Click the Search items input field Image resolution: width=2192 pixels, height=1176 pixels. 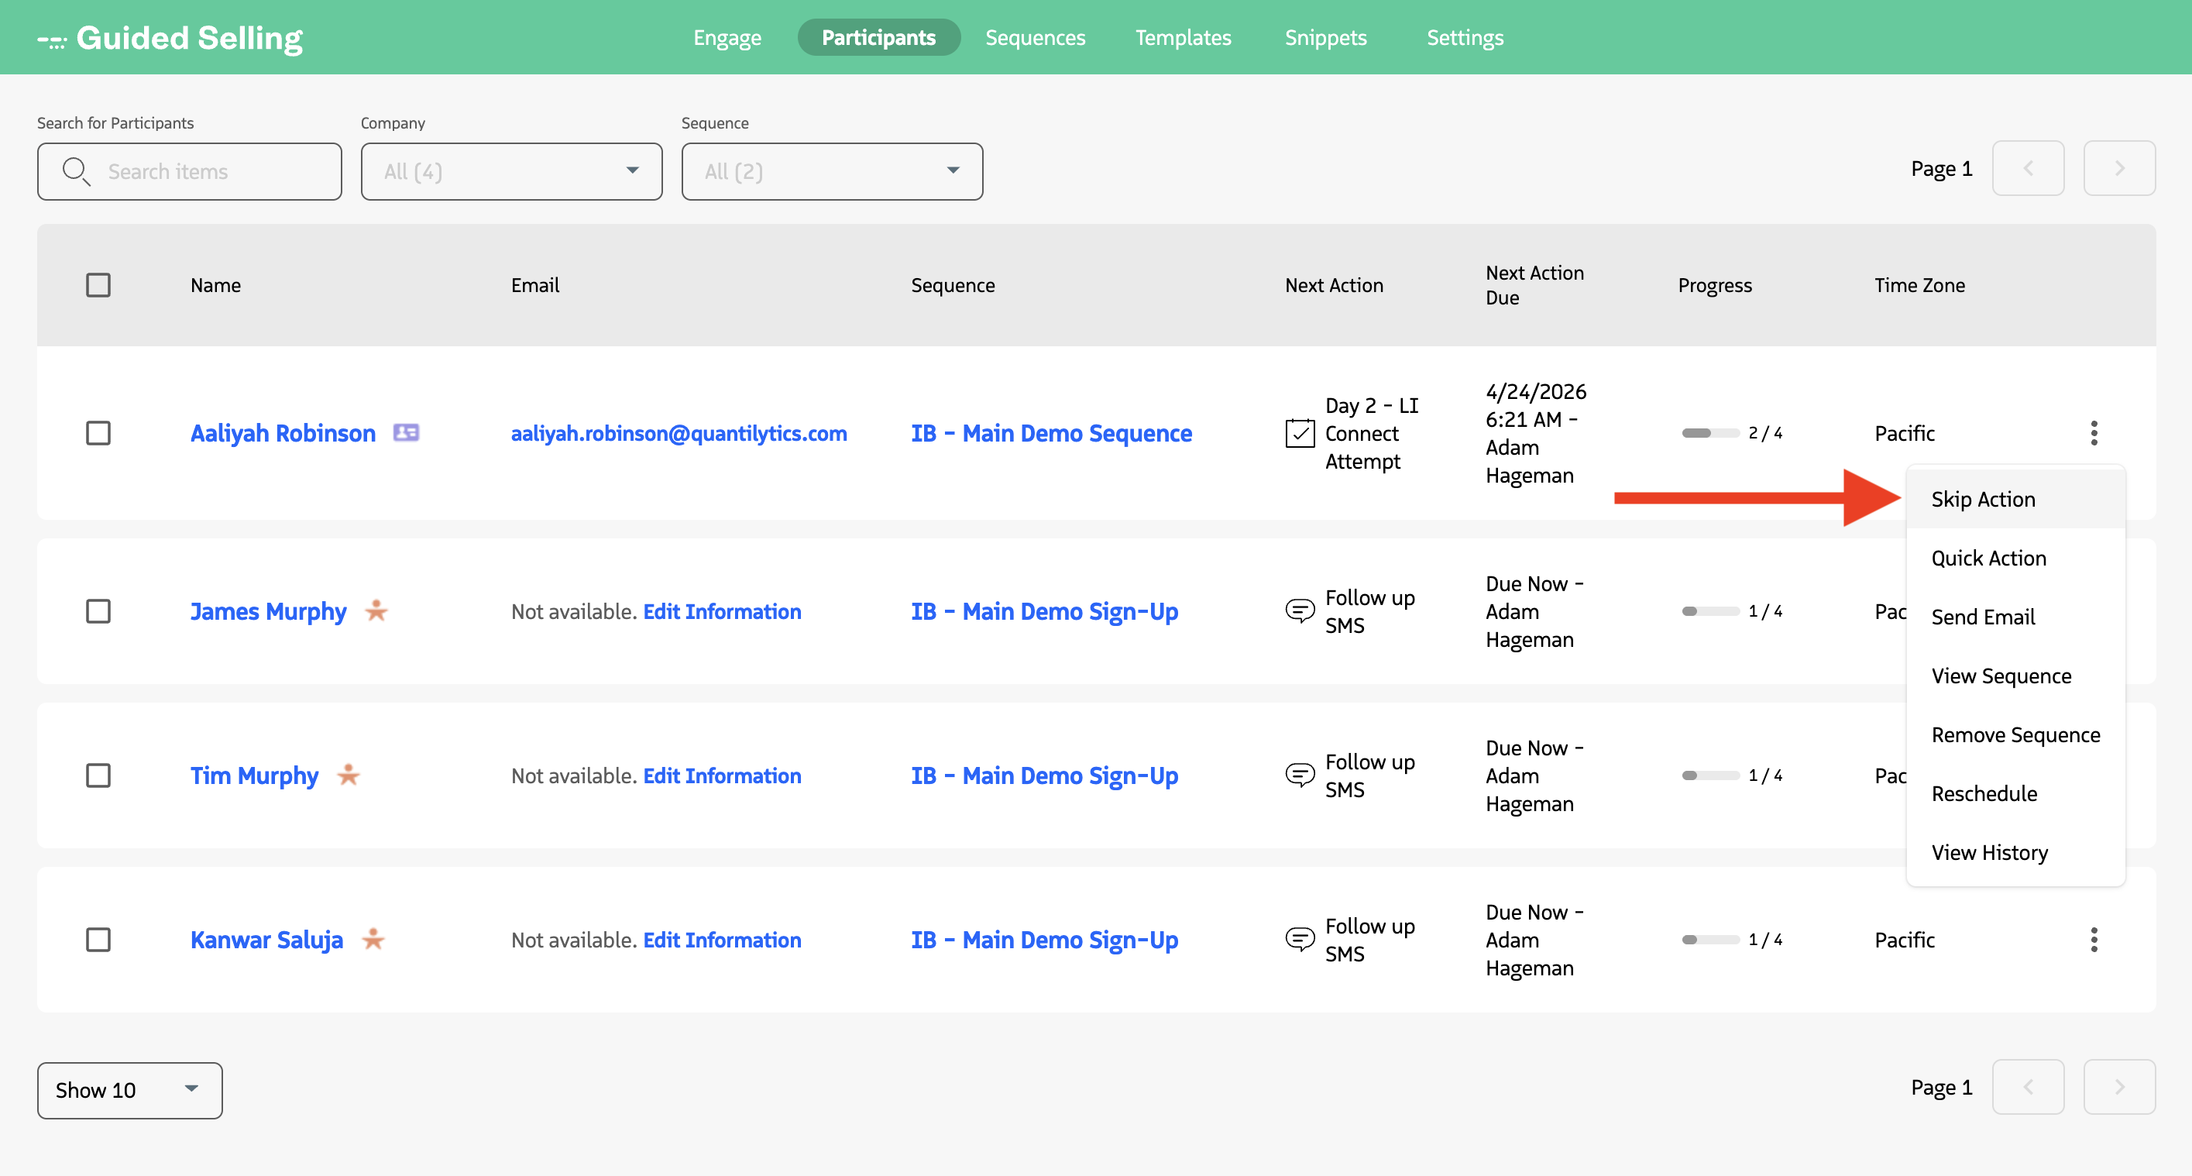click(204, 171)
